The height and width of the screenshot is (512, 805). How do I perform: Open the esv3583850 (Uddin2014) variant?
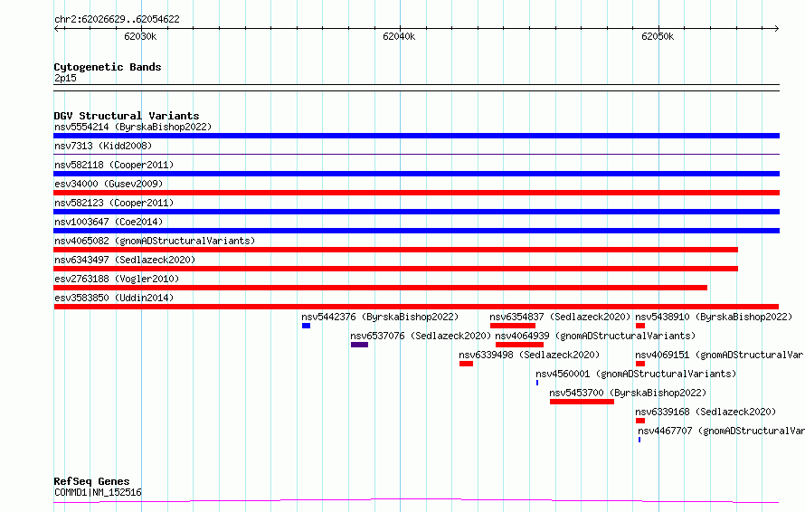[x=114, y=298]
